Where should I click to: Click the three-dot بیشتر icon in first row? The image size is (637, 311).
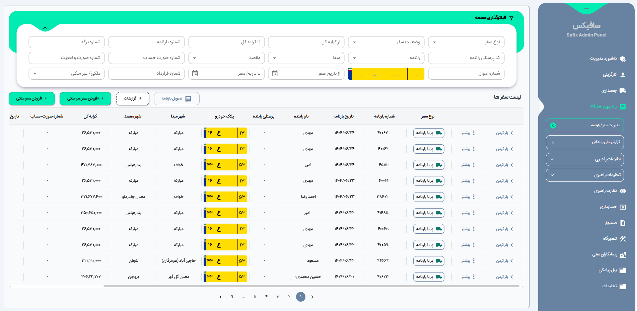point(474,133)
